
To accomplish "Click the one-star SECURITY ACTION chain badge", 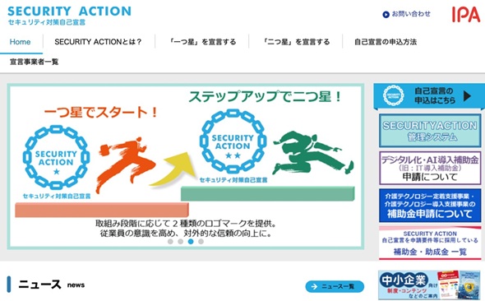I will (x=56, y=157).
